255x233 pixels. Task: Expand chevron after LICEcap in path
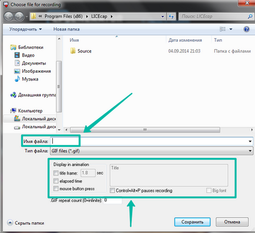coord(112,16)
